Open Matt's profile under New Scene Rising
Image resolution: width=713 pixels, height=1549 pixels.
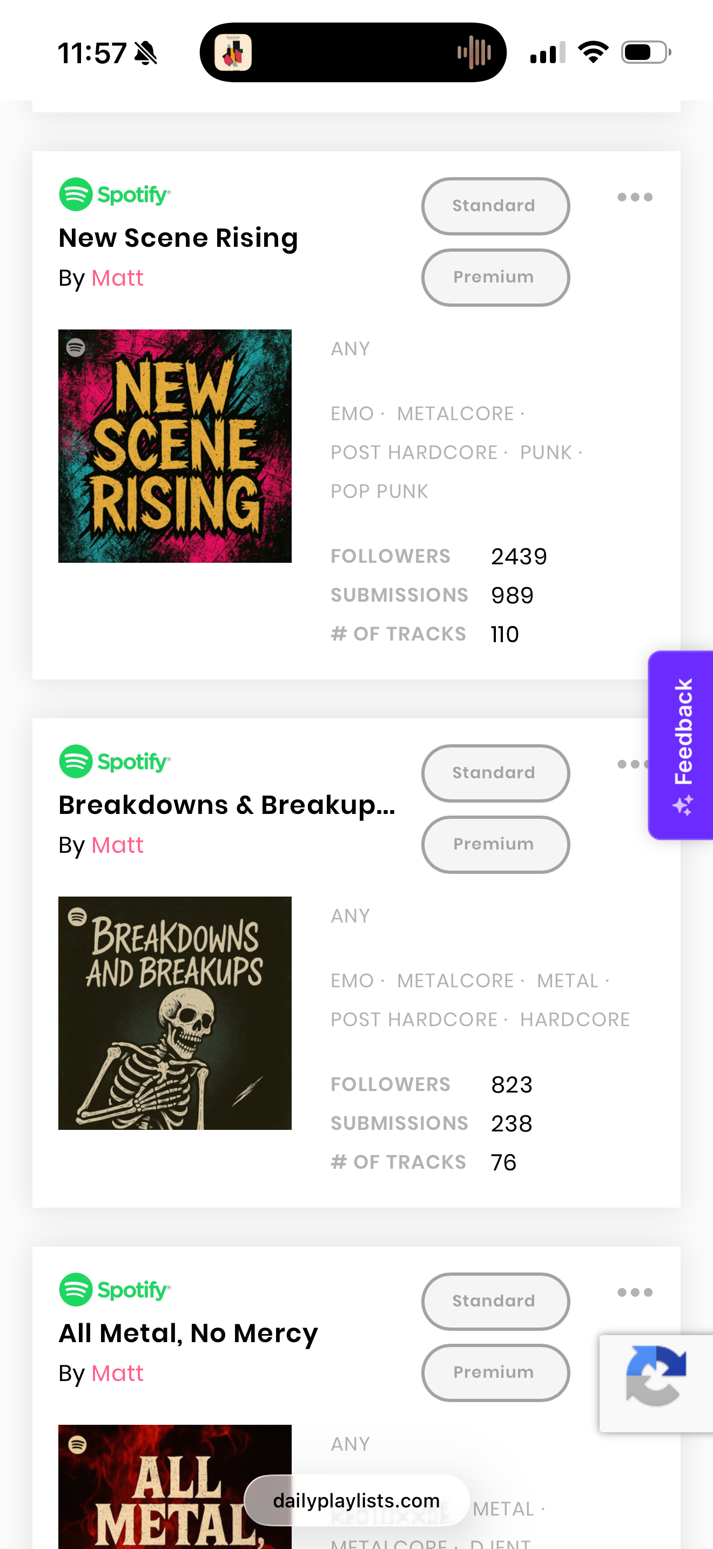coord(117,278)
